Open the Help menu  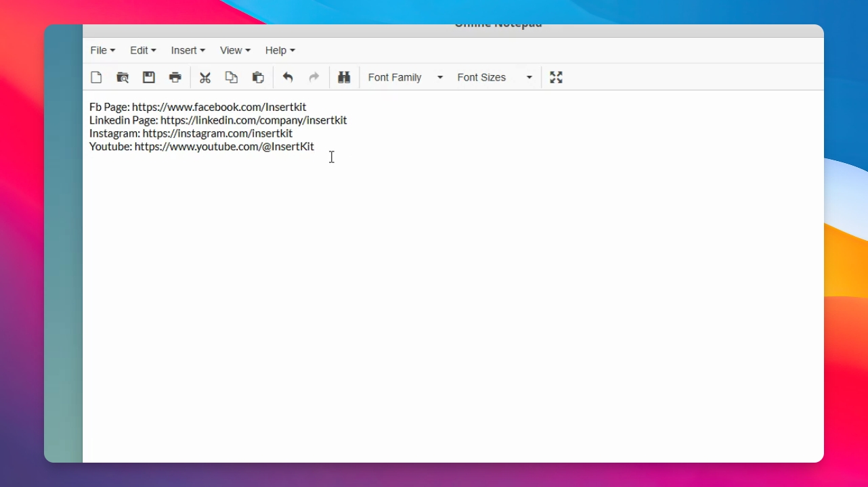tap(280, 50)
